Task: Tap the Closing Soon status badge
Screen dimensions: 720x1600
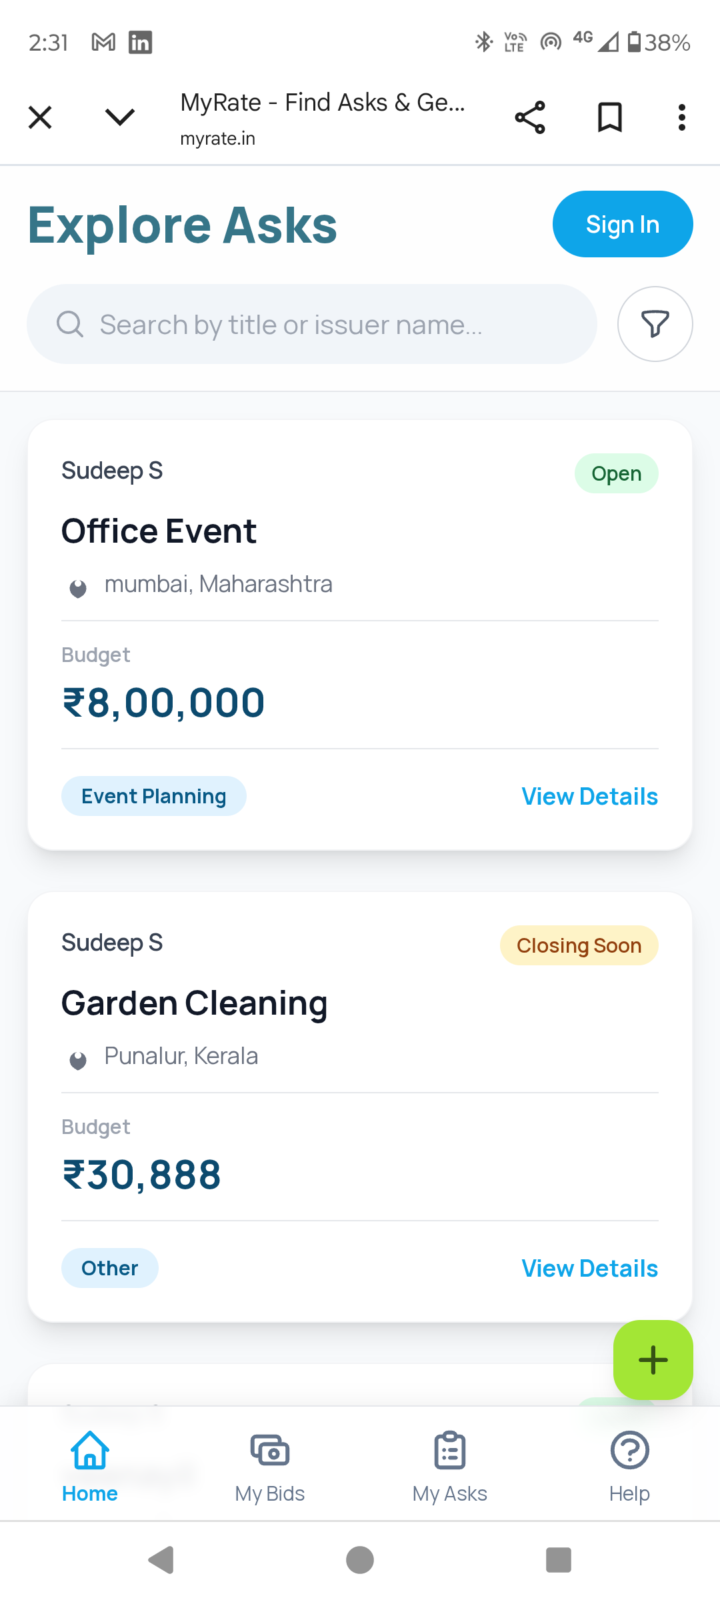Action: [x=579, y=945]
